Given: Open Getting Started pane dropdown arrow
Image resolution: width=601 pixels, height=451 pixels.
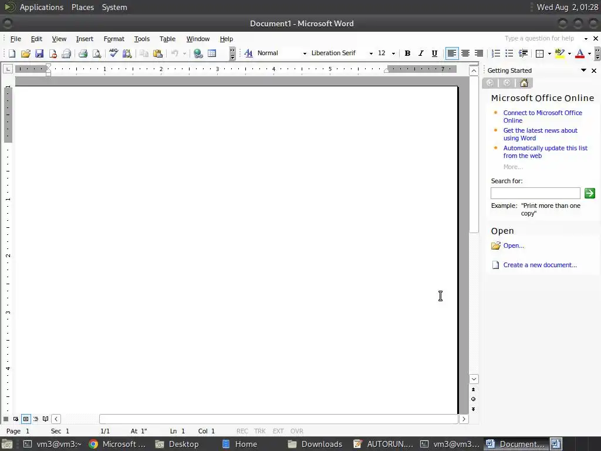Looking at the screenshot, I should (583, 70).
